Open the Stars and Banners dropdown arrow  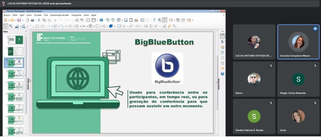coord(108,26)
